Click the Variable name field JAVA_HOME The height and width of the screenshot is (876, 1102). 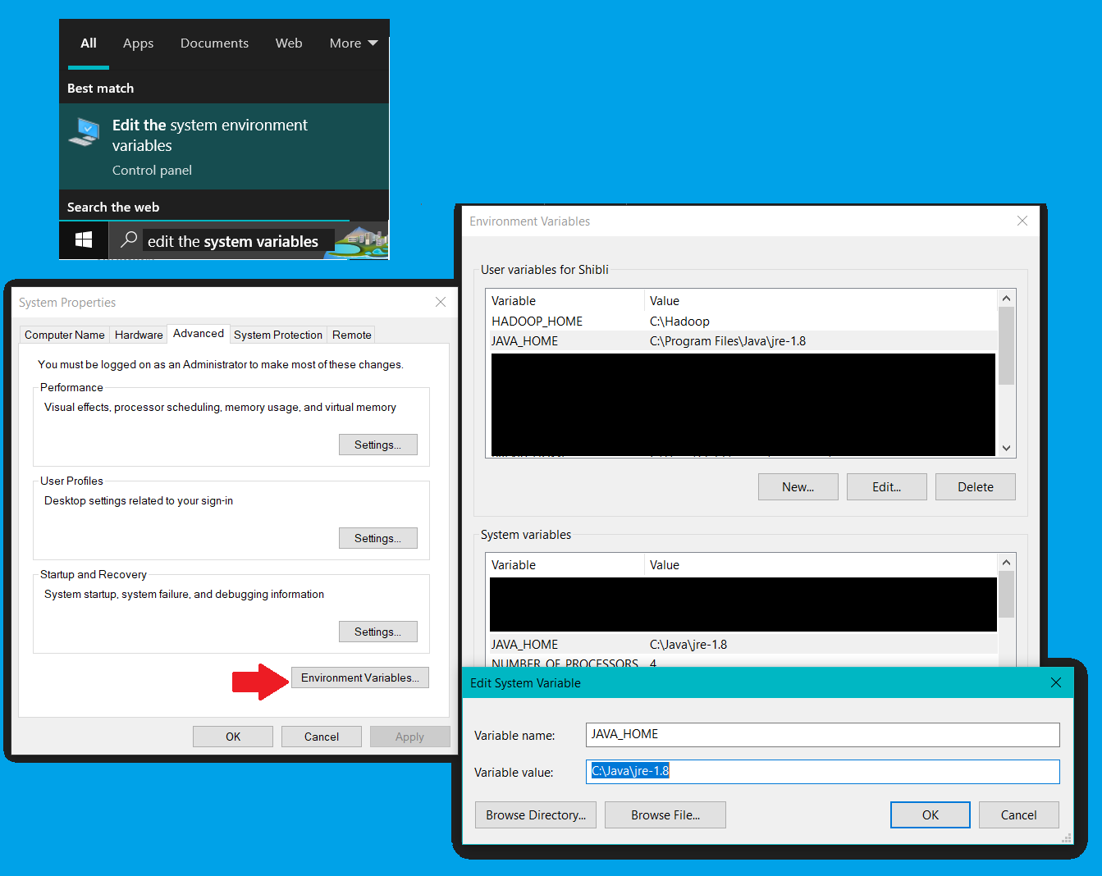click(823, 734)
